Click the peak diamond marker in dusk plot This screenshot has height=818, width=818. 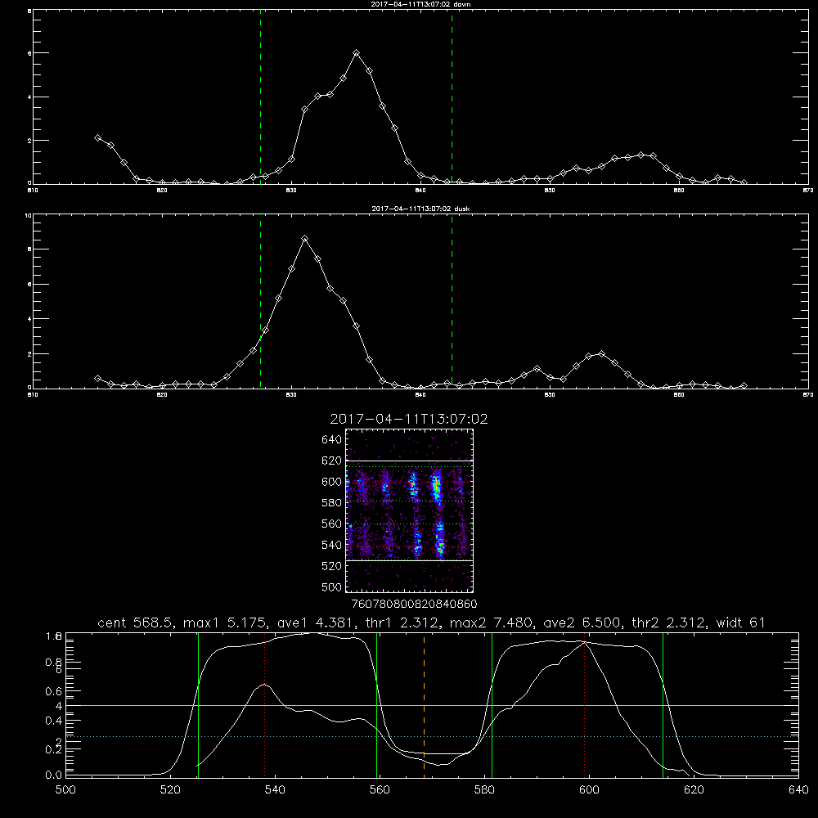click(x=304, y=238)
